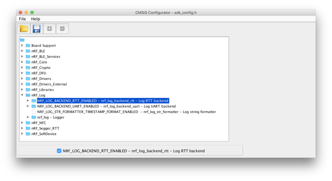Select nRF_Core tree row text

click(x=39, y=62)
